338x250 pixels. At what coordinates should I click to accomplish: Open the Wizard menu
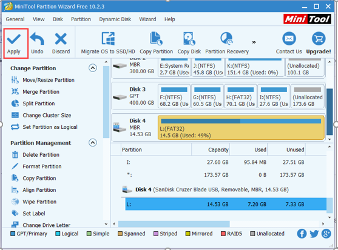click(147, 19)
